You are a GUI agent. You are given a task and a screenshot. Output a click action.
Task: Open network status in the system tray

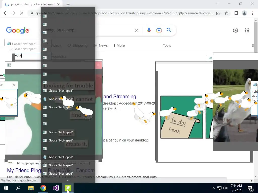coord(219,188)
